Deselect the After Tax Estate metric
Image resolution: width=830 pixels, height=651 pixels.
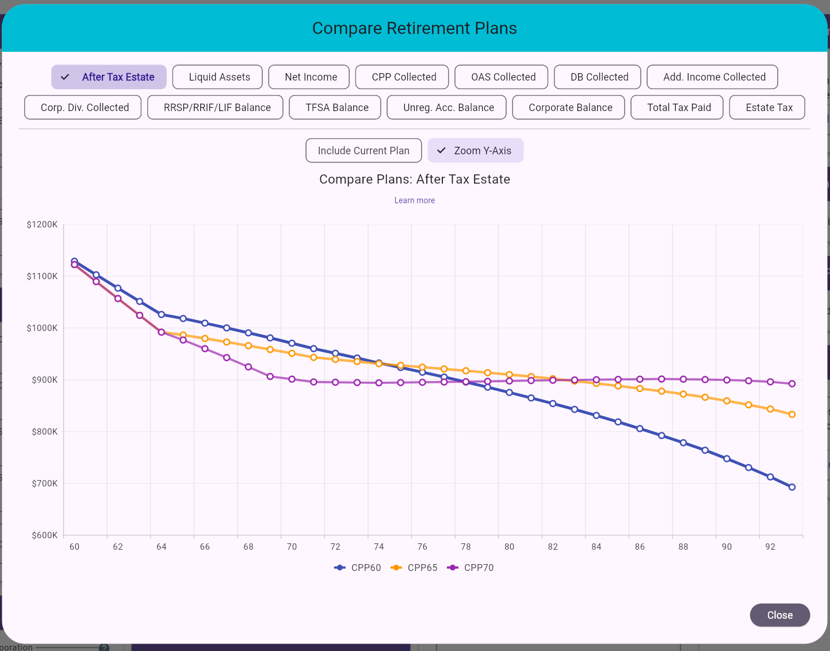pyautogui.click(x=109, y=77)
